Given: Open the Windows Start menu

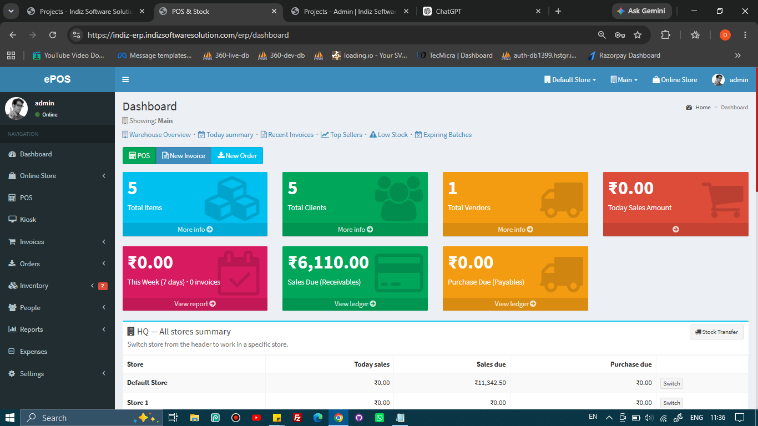Looking at the screenshot, I should tap(10, 418).
